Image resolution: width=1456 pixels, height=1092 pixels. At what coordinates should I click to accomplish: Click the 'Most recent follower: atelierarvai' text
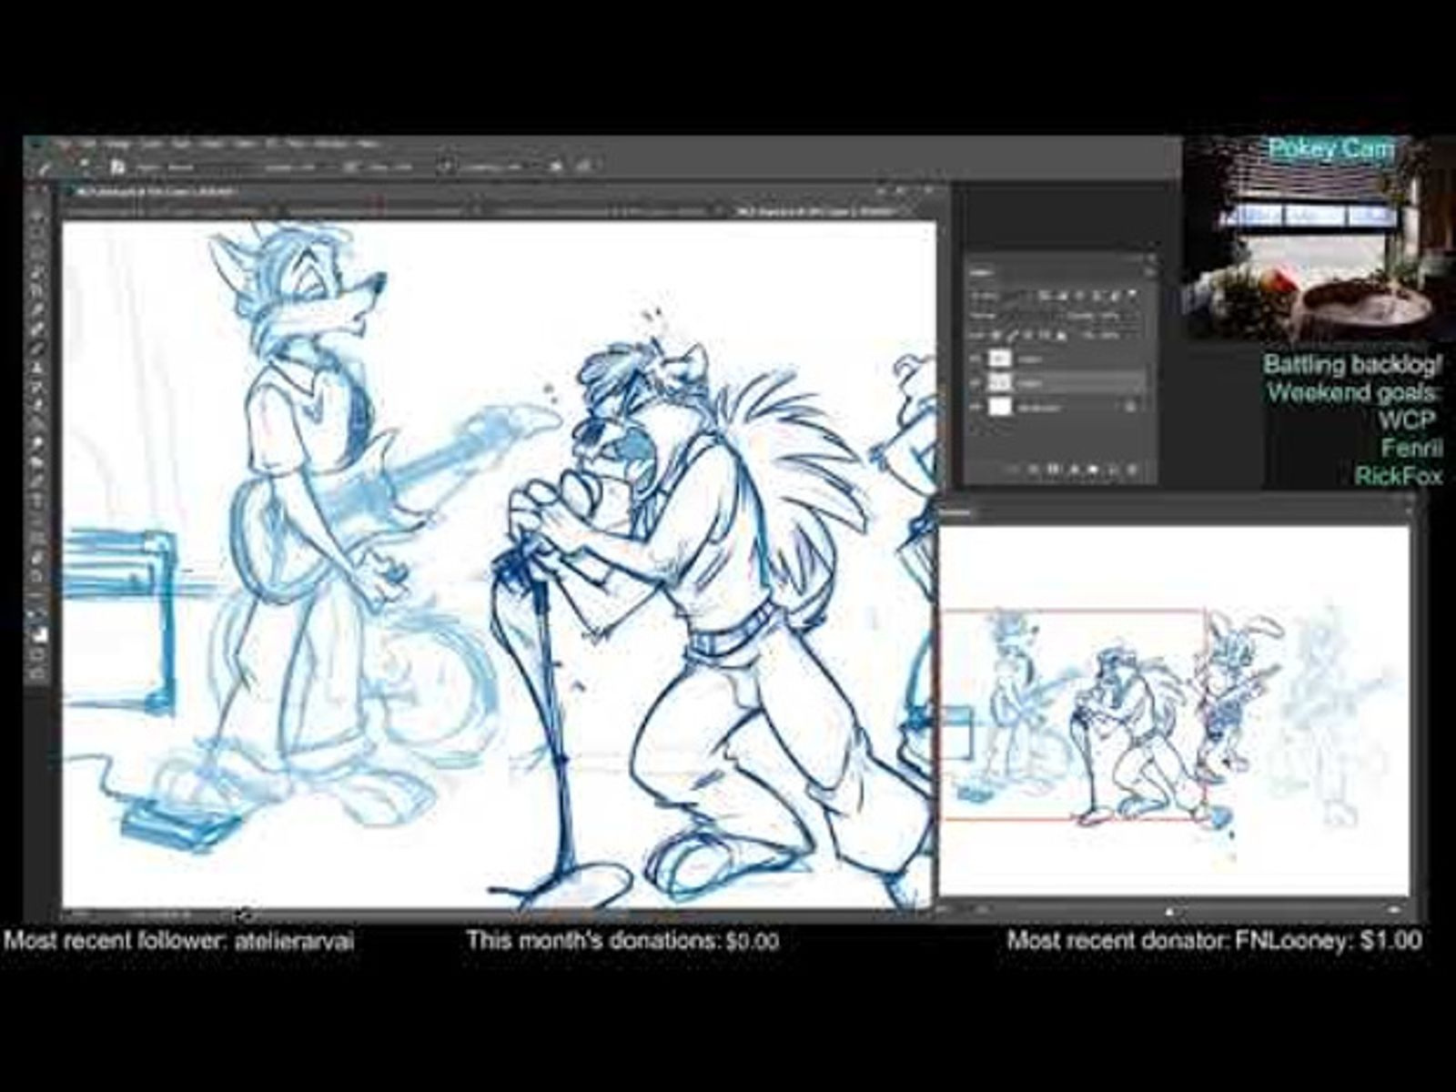point(179,942)
